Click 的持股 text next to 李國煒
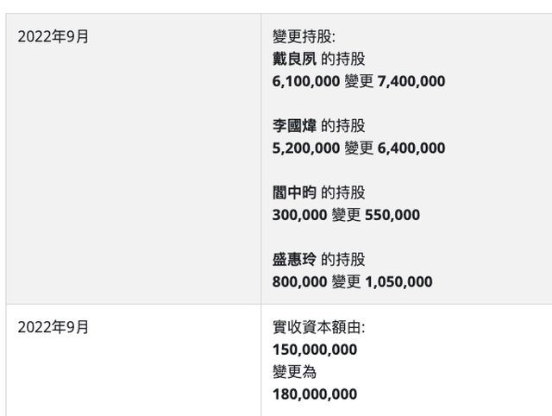 point(343,126)
